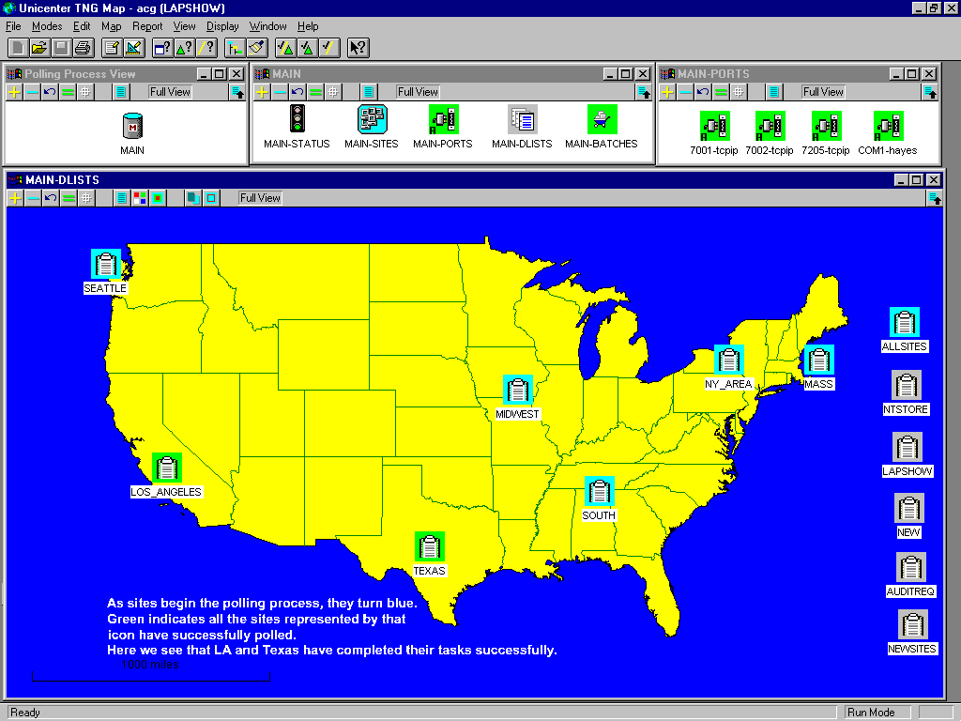Select the COM1-hayes port icon
The width and height of the screenshot is (961, 721).
click(x=889, y=126)
